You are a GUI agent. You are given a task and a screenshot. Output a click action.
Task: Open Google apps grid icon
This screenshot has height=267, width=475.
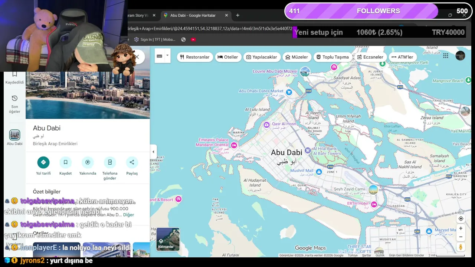(446, 56)
